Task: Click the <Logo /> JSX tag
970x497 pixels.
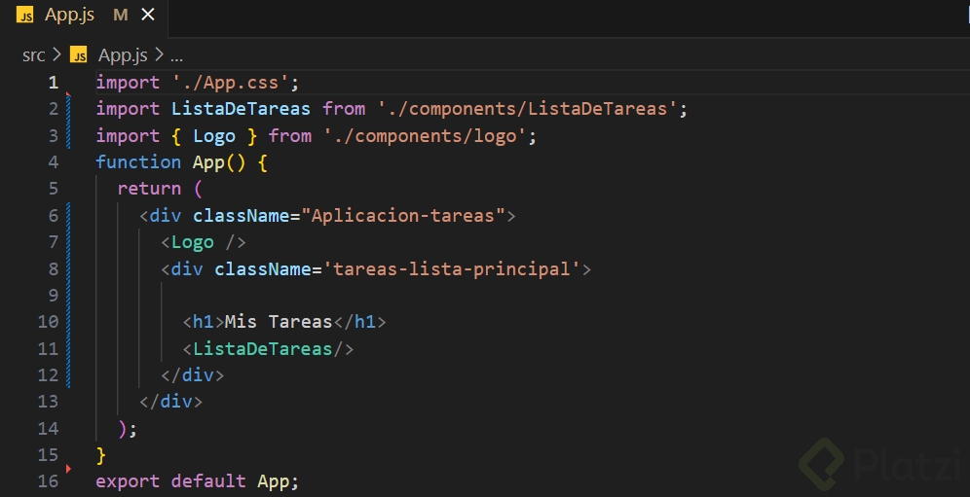Action: 204,242
